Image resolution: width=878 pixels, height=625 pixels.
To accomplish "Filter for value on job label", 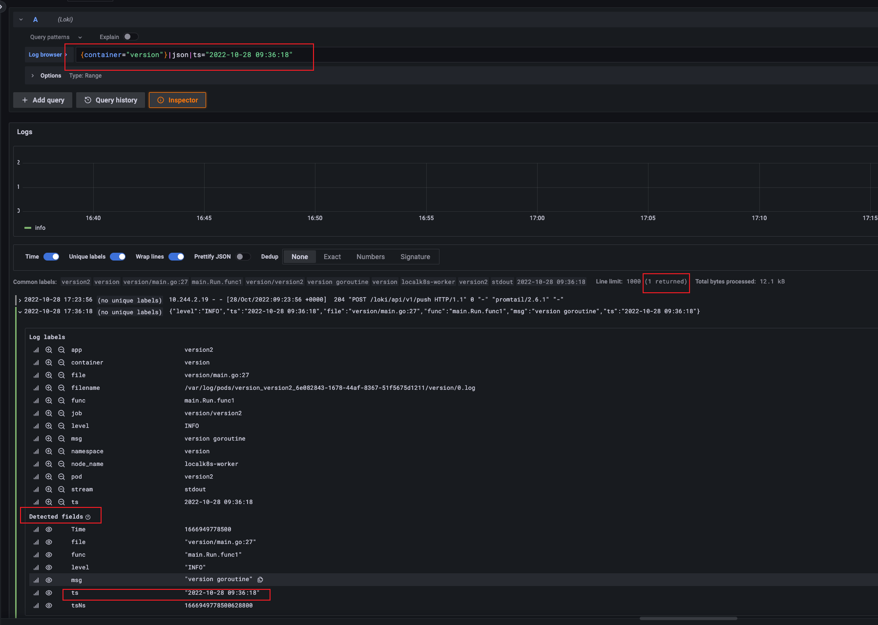I will pyautogui.click(x=49, y=413).
